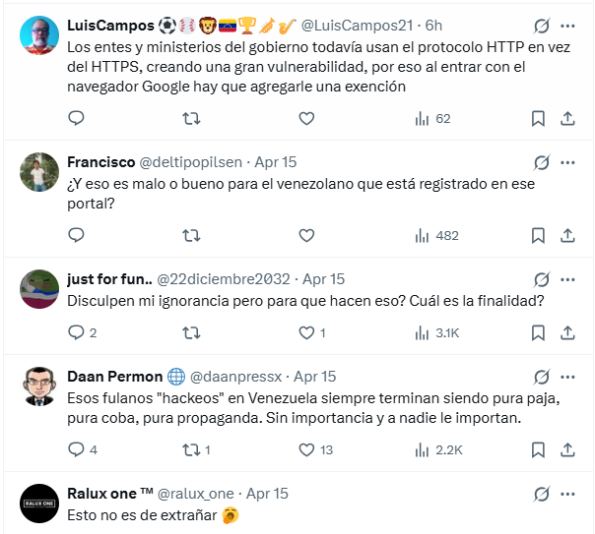Click Ralux one's profile avatar
Viewport: 595px width, 534px height.
38,504
